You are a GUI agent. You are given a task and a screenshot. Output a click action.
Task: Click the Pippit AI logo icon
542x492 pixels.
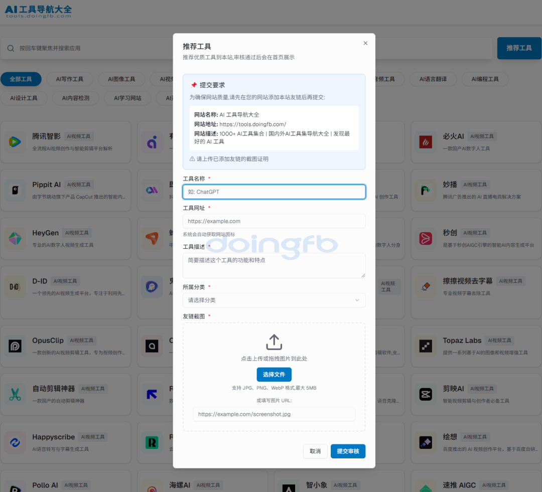click(x=15, y=191)
